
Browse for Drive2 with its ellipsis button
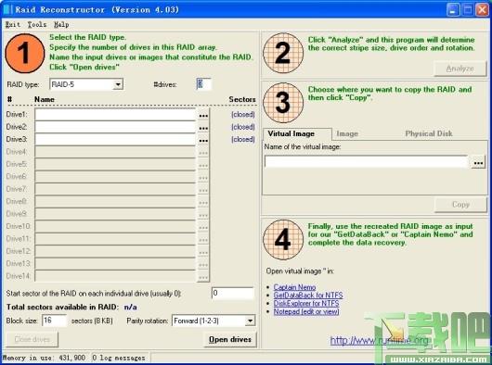(x=203, y=128)
